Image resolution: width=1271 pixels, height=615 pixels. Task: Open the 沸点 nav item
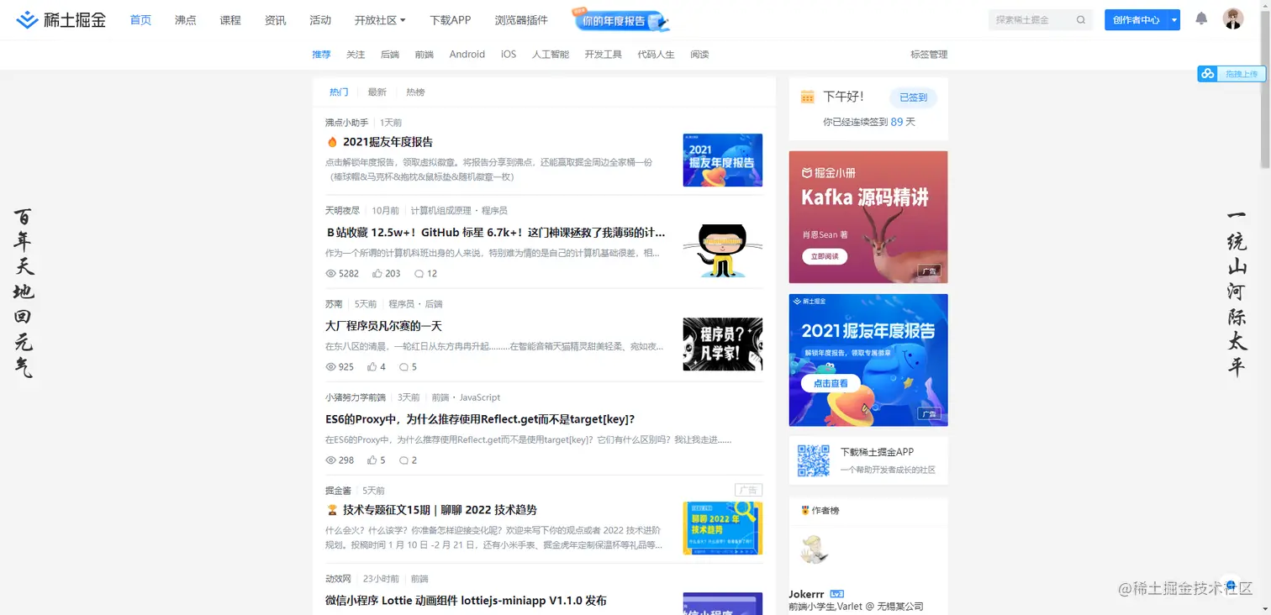pos(186,20)
